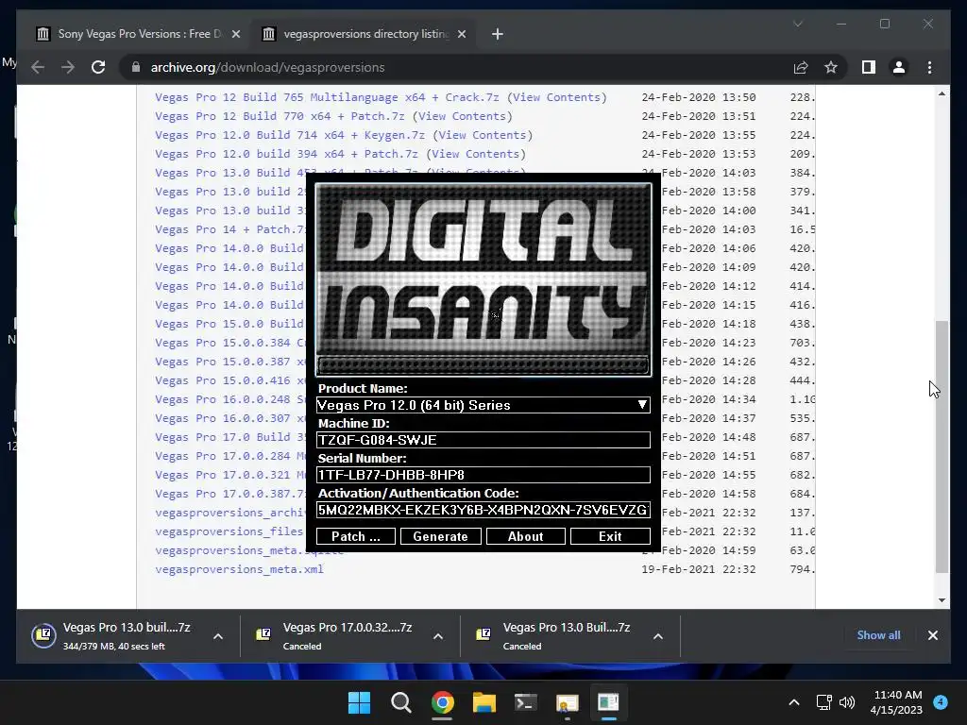Reload the archive.org page
Image resolution: width=967 pixels, height=725 pixels.
pos(98,67)
